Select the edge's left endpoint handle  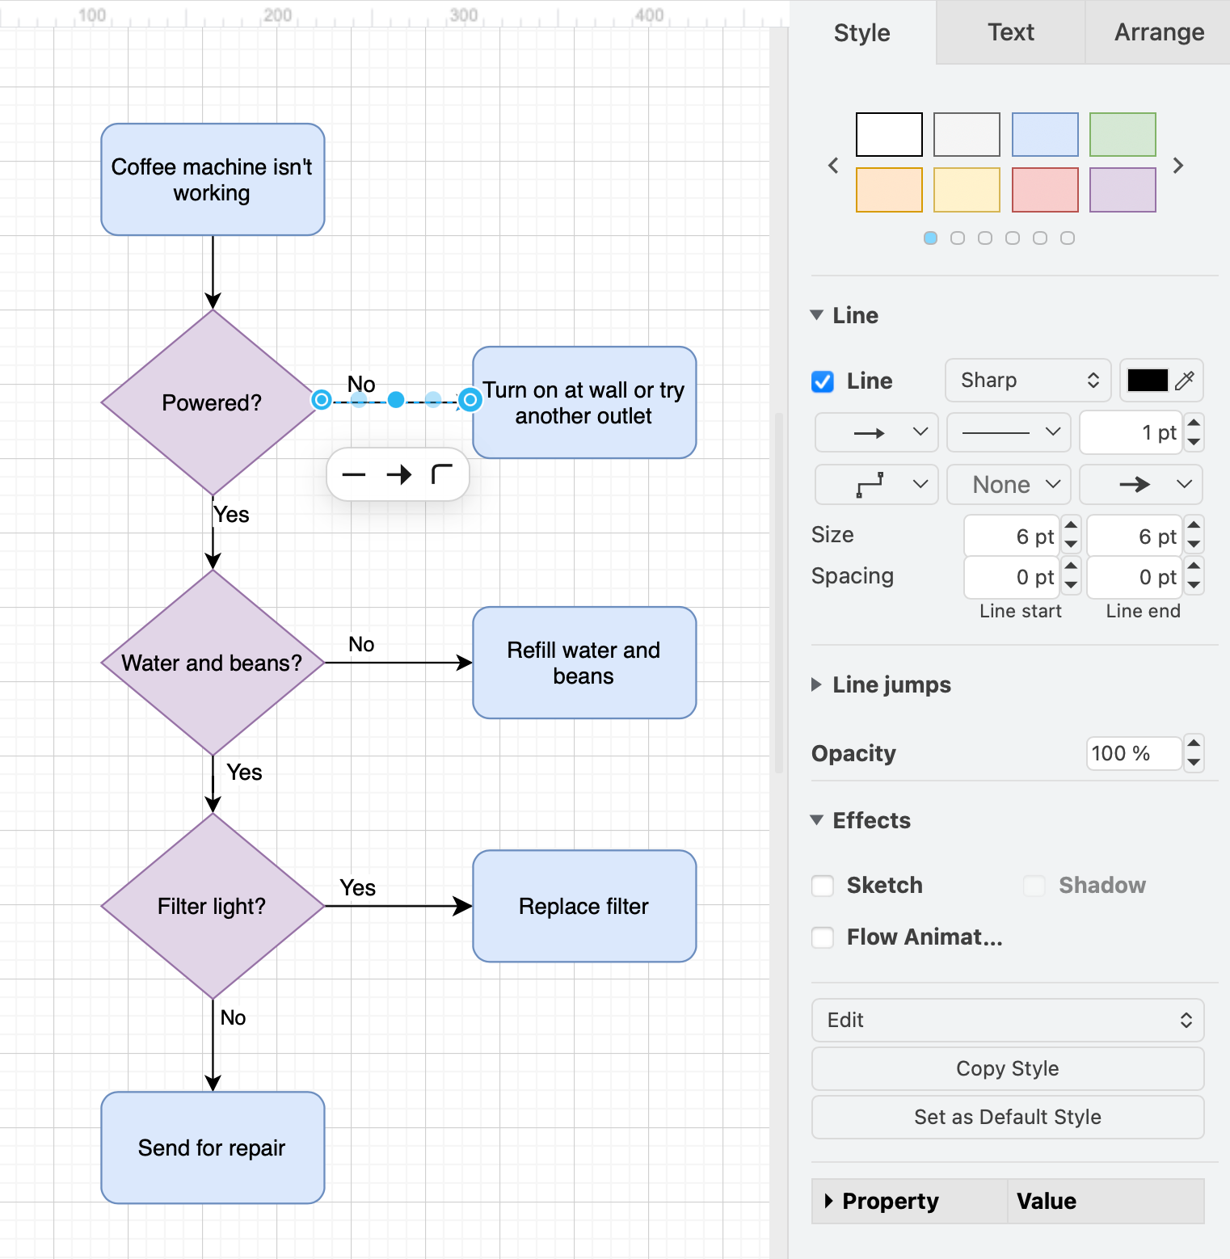tap(322, 399)
